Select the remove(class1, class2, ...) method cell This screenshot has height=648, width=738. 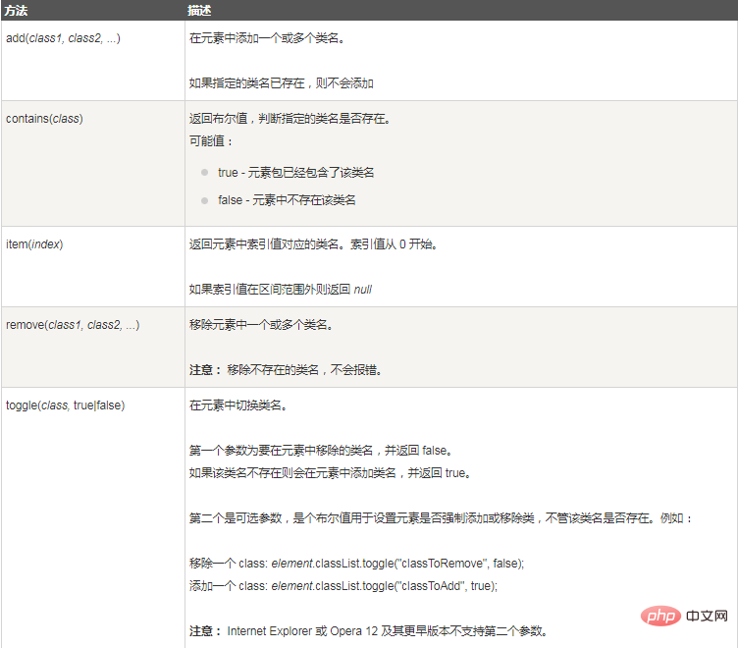click(x=93, y=348)
